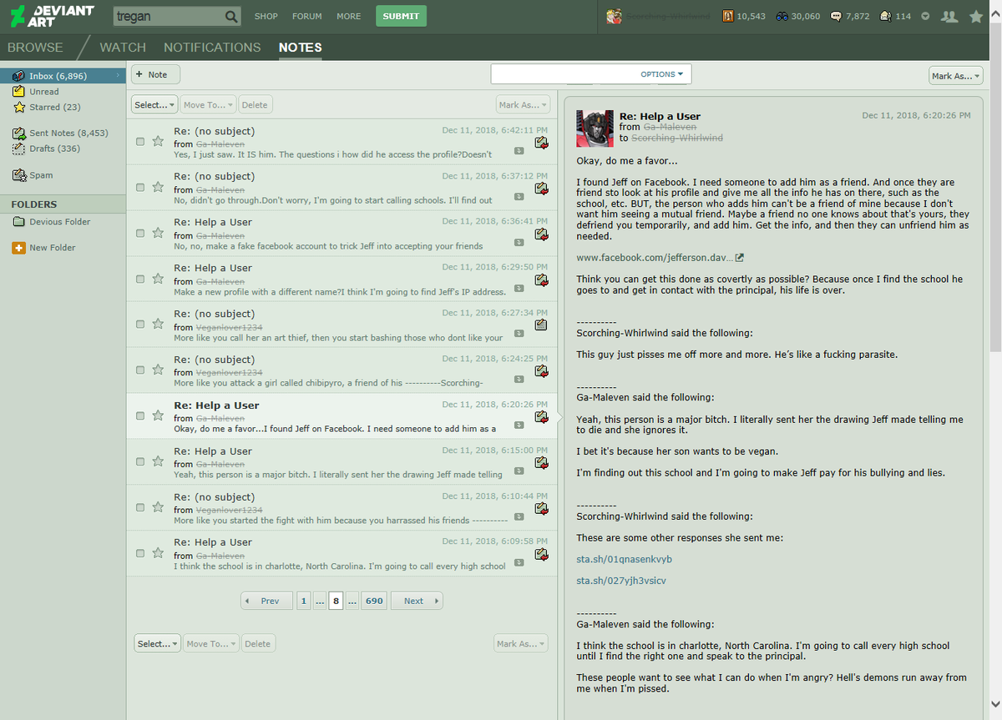The height and width of the screenshot is (720, 1002).
Task: Star the 6:37:12 PM note
Action: coord(157,187)
